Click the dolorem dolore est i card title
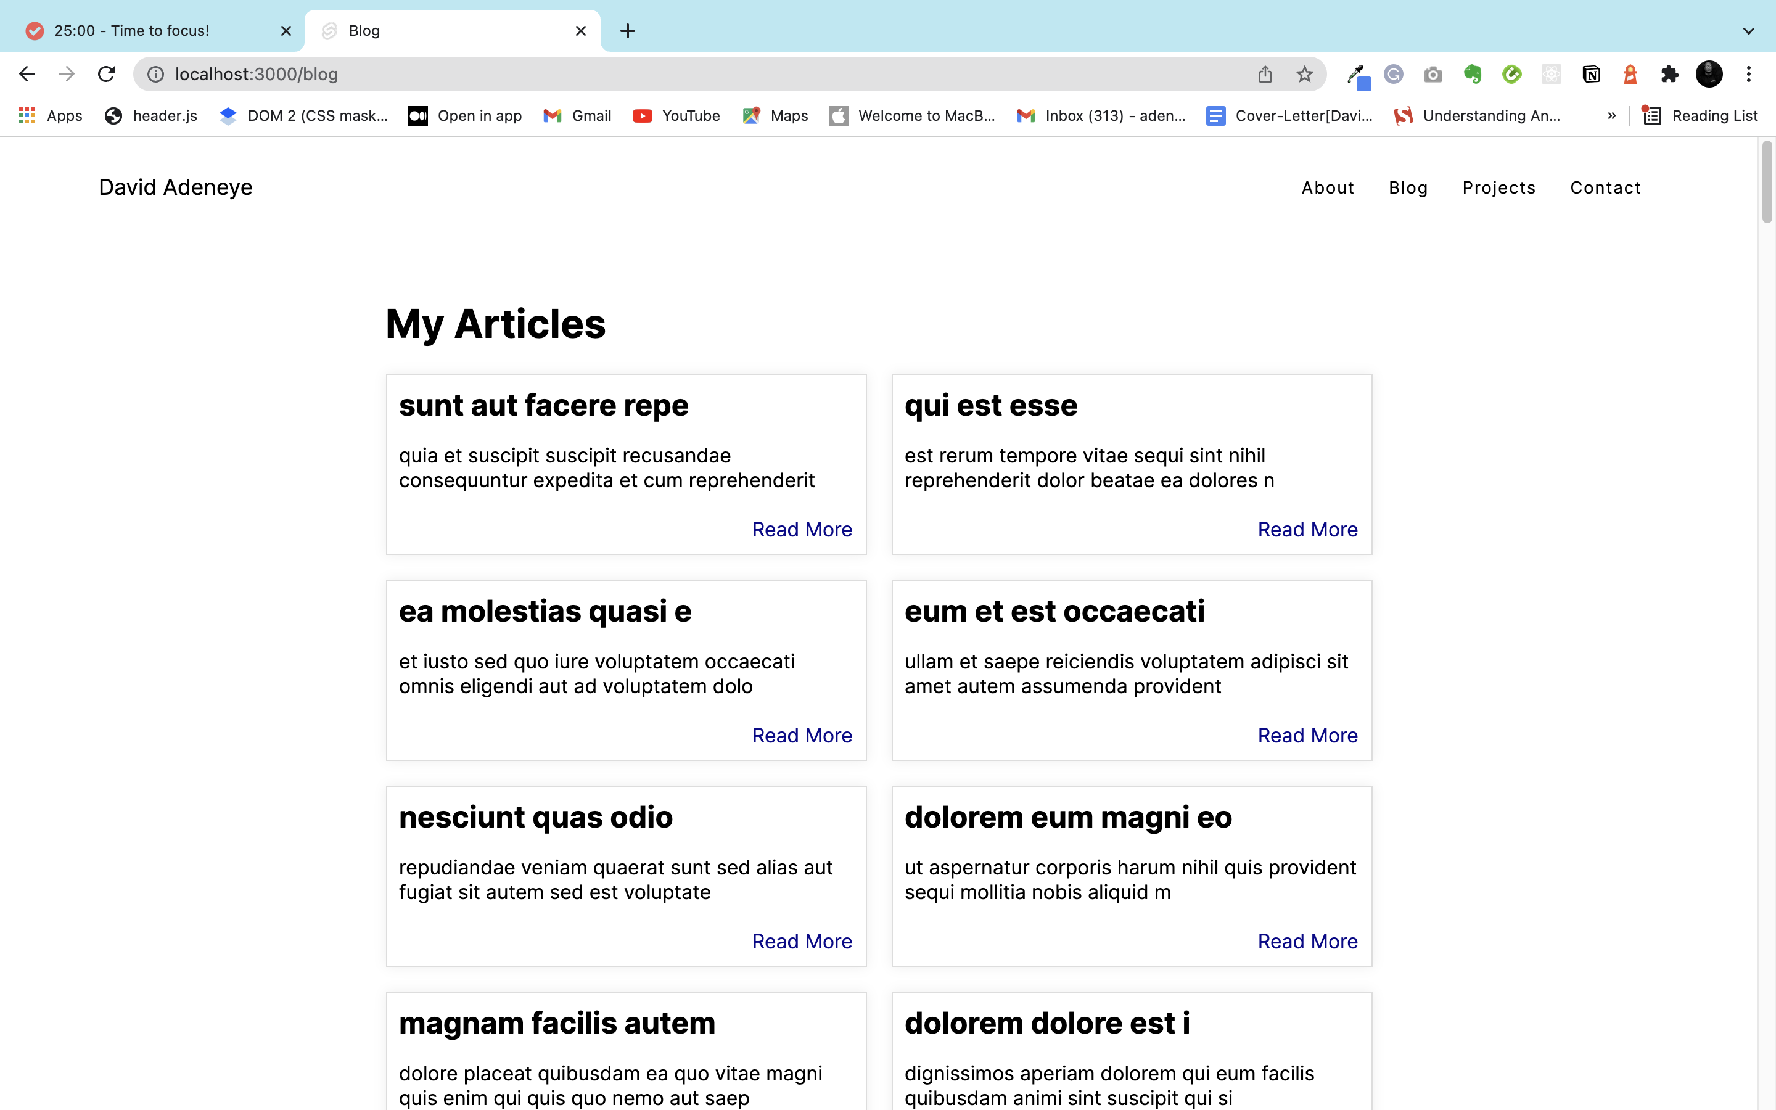The height and width of the screenshot is (1110, 1776). click(1047, 1024)
